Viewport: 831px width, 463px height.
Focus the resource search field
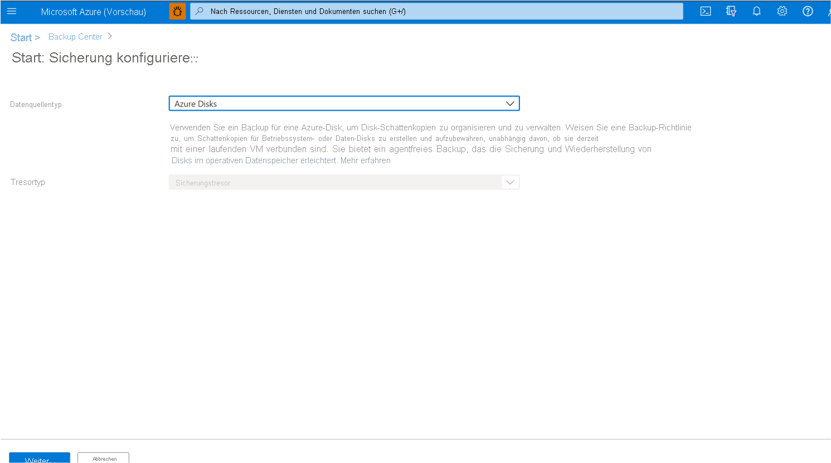pos(436,11)
